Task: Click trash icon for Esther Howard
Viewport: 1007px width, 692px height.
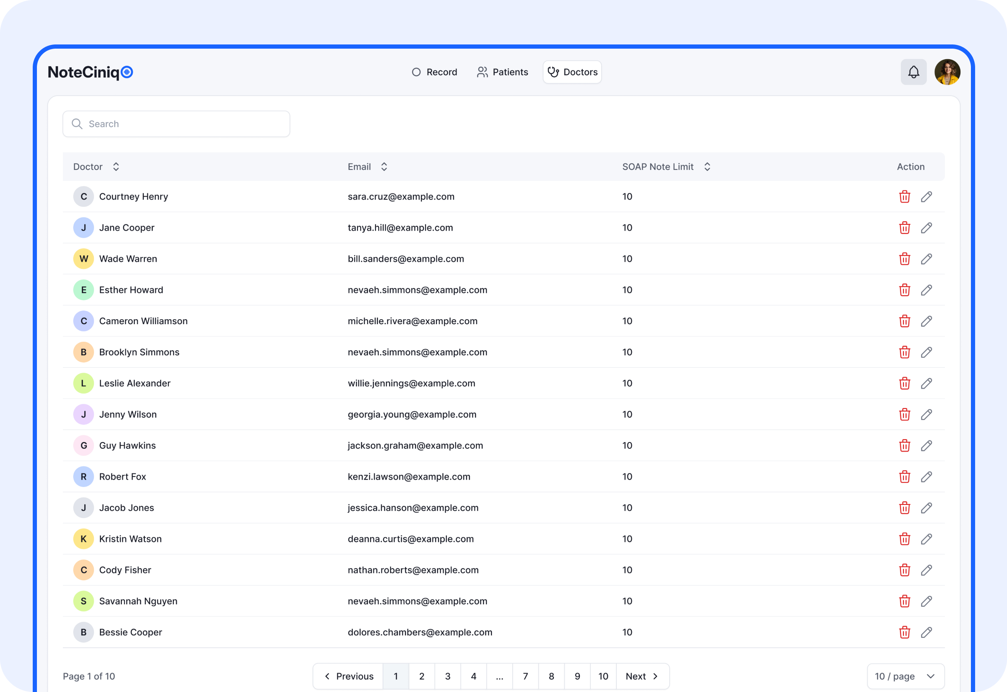Action: pos(904,290)
